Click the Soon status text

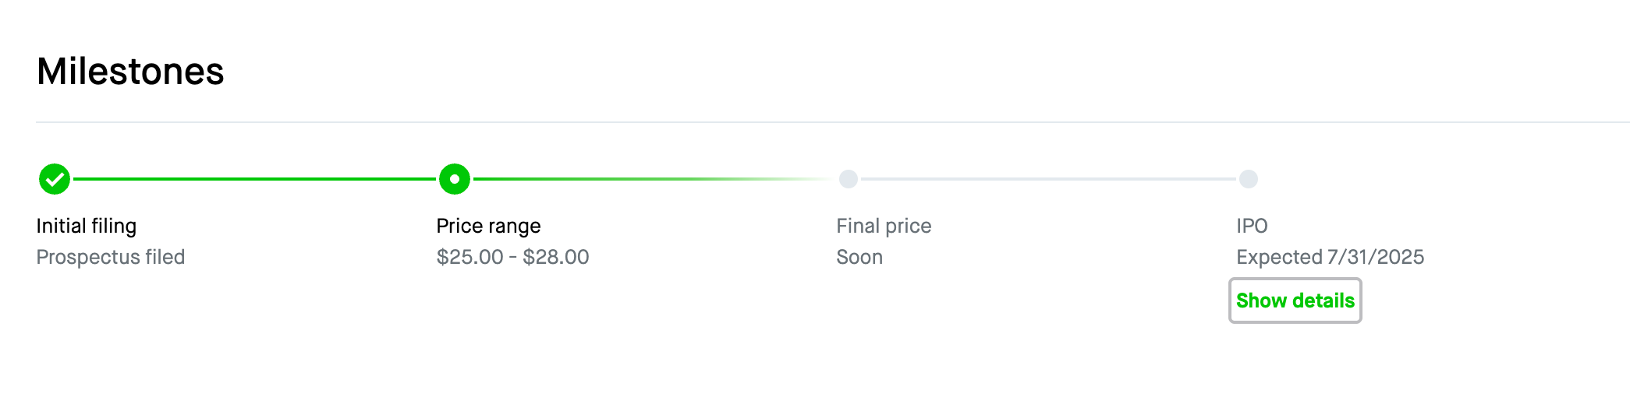(859, 257)
